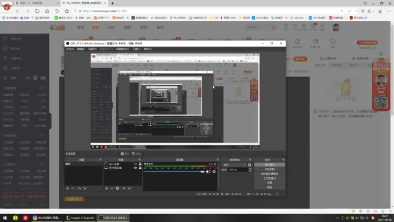
Task: Pop out Audio Mixer dock float icon
Action: 218,160
